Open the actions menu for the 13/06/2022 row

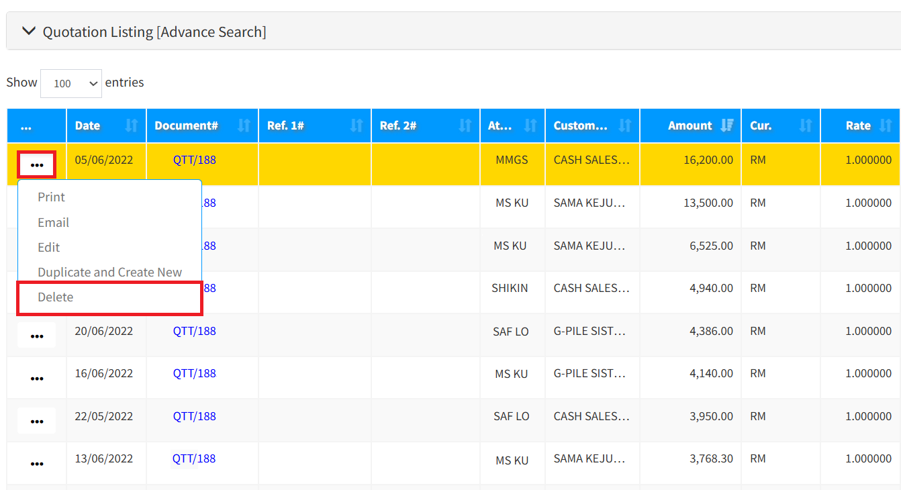pyautogui.click(x=37, y=463)
